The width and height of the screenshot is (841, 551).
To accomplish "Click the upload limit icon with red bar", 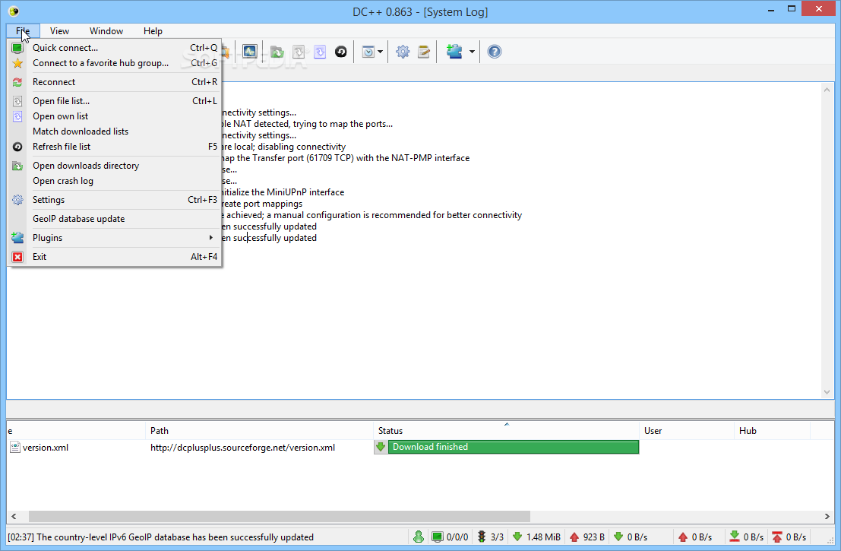I will point(776,537).
